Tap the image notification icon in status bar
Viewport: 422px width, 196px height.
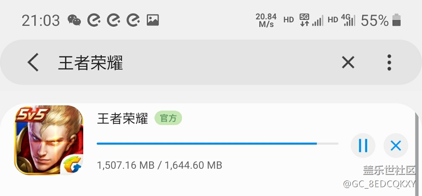click(153, 20)
